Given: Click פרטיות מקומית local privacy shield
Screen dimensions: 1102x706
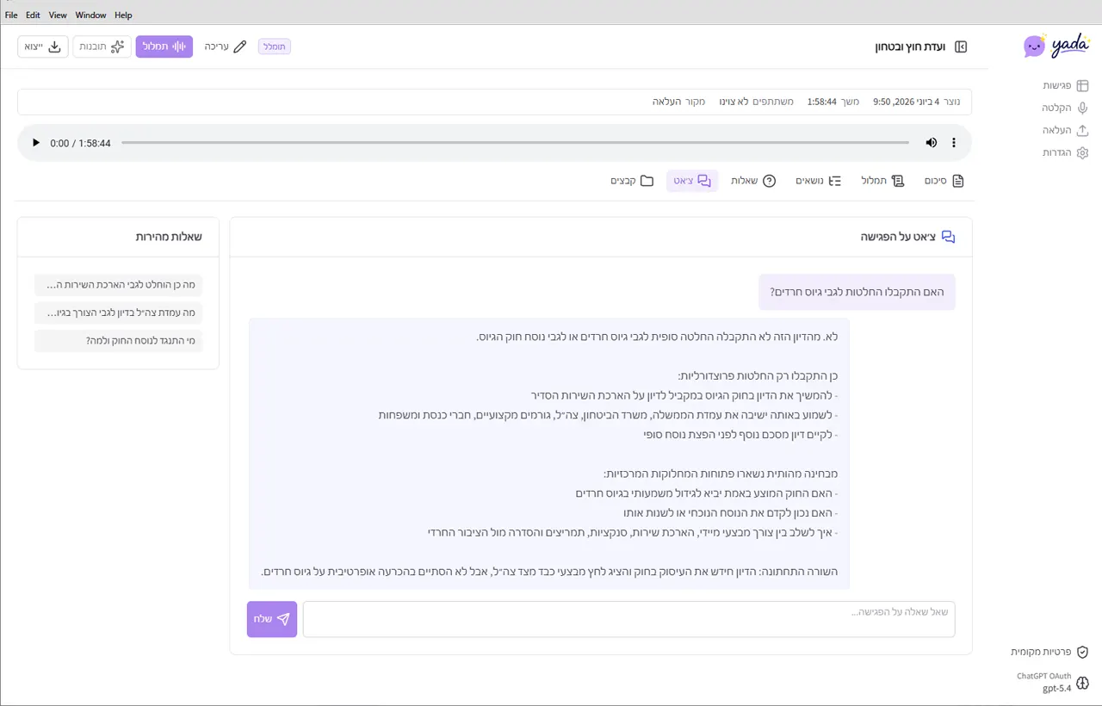Looking at the screenshot, I should pos(1049,652).
